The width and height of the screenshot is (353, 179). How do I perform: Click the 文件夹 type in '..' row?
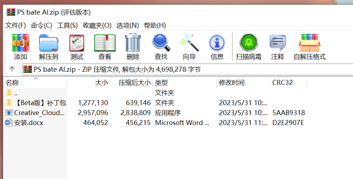(165, 93)
